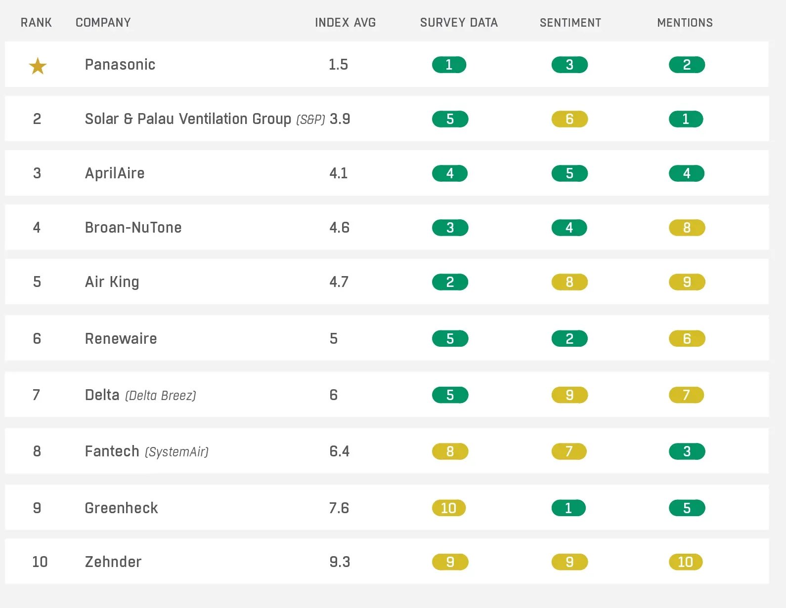The width and height of the screenshot is (786, 608).
Task: Click Panasonic's green Survey Data badge
Action: coord(449,65)
